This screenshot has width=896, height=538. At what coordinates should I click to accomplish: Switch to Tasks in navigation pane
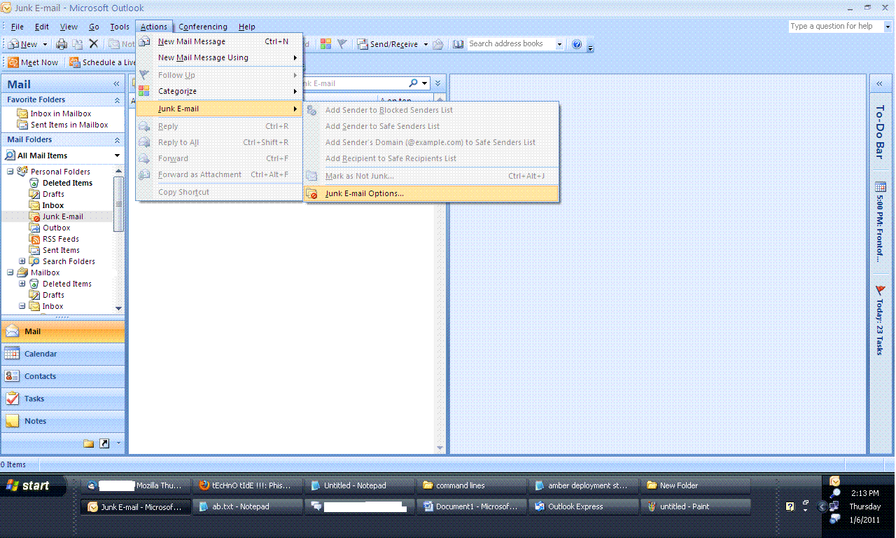[x=63, y=399]
